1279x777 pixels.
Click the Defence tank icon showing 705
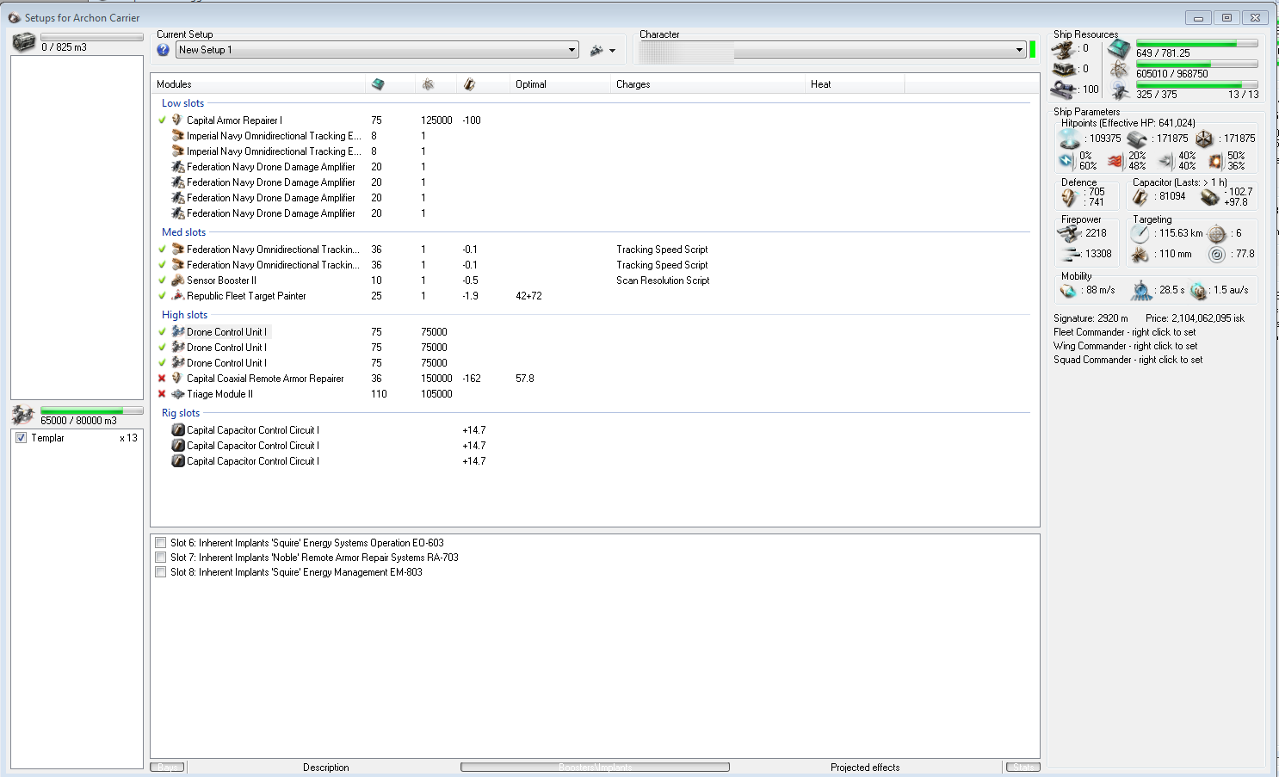pos(1069,197)
